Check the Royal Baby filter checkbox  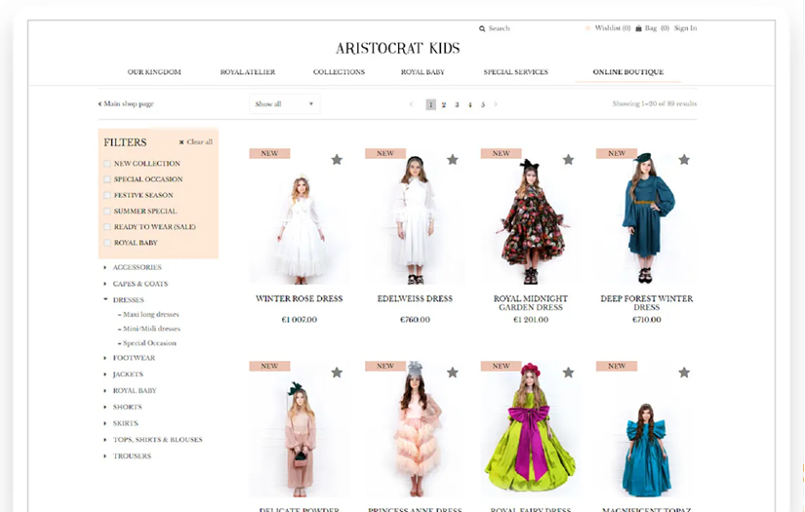click(x=107, y=243)
